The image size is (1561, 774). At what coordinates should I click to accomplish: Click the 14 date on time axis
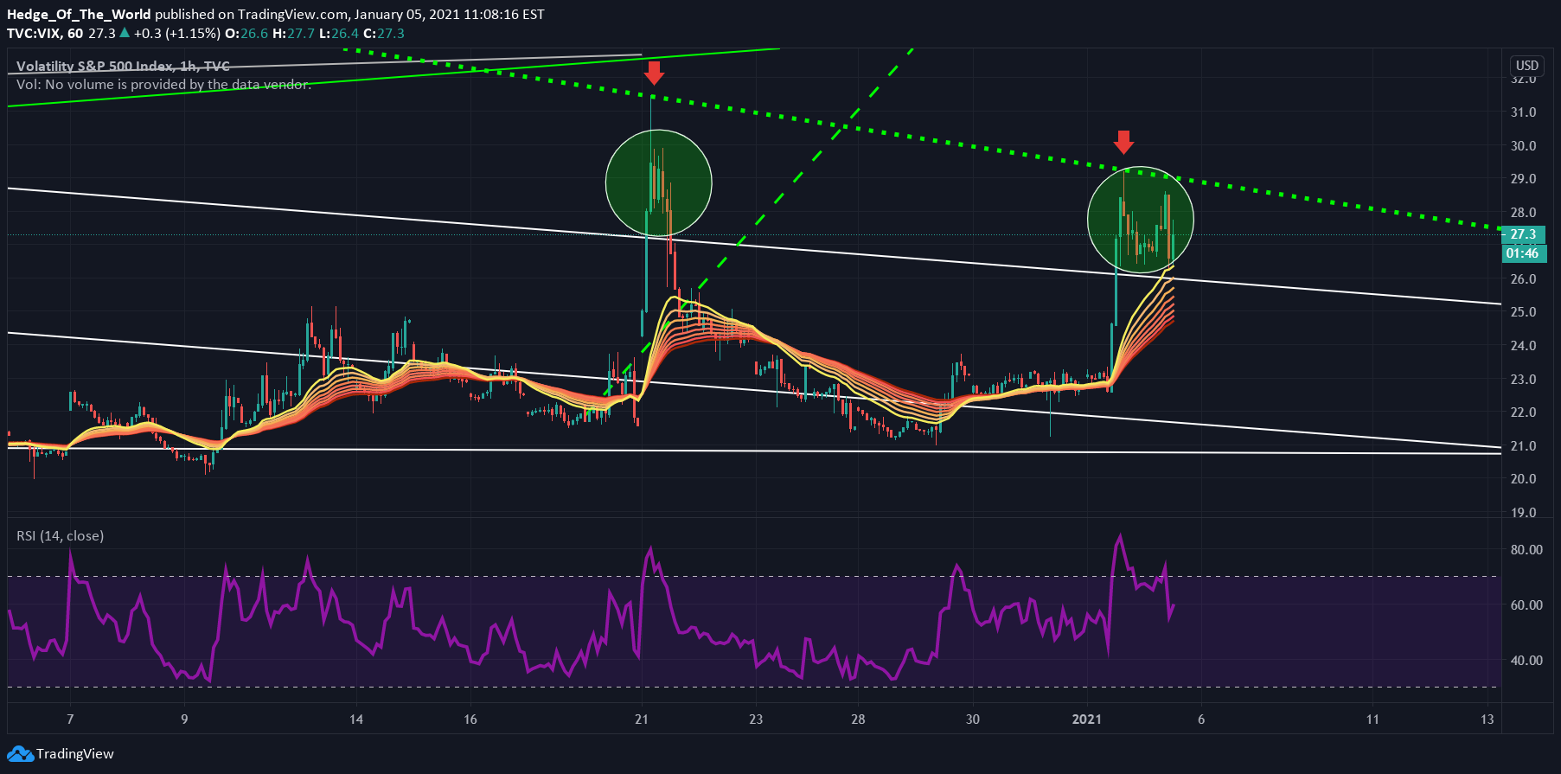356,720
